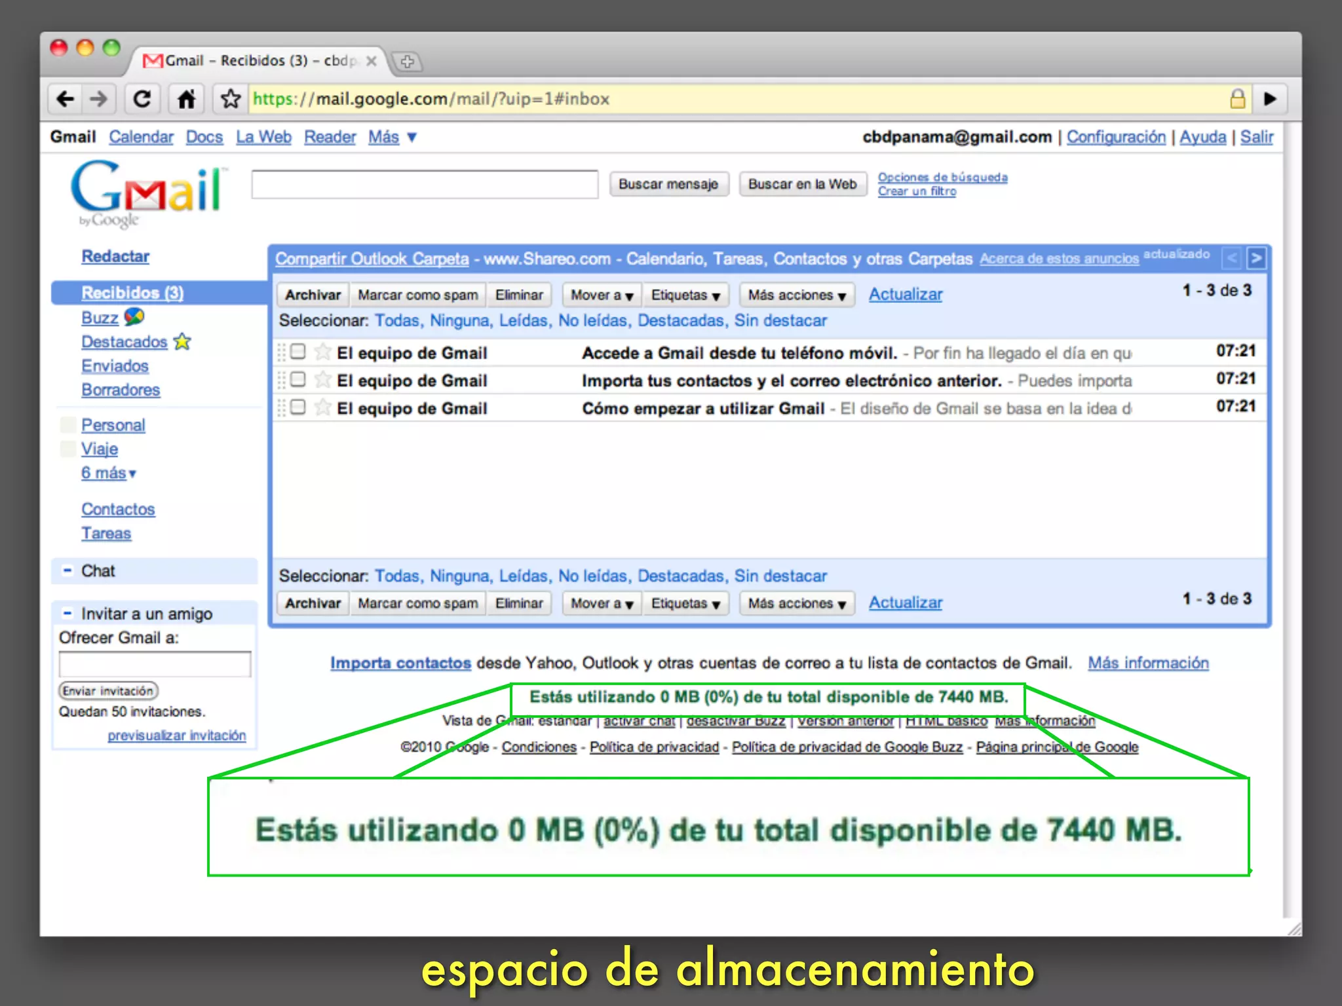
Task: Click the browser forward arrow
Action: 98,99
